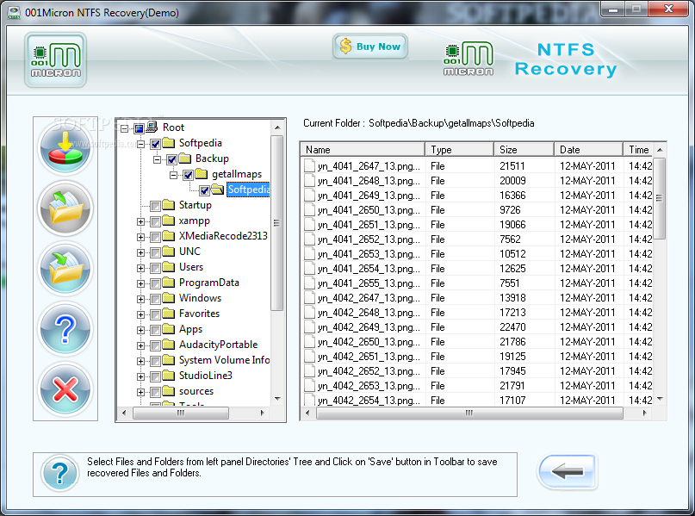Expand the Favorites tree node

pos(140,314)
